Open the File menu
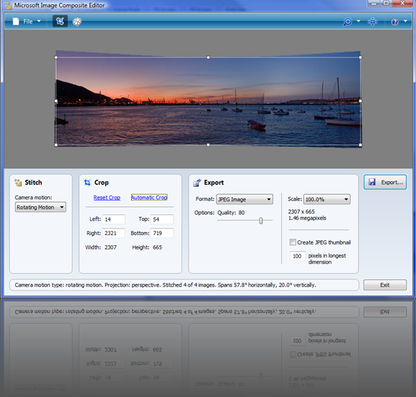Viewport: 416px width, 397px height. click(x=27, y=21)
